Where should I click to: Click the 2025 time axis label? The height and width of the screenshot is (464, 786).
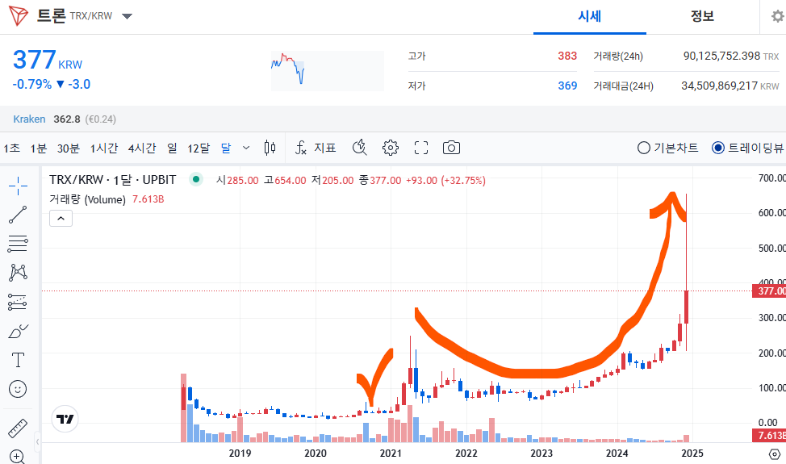(692, 454)
